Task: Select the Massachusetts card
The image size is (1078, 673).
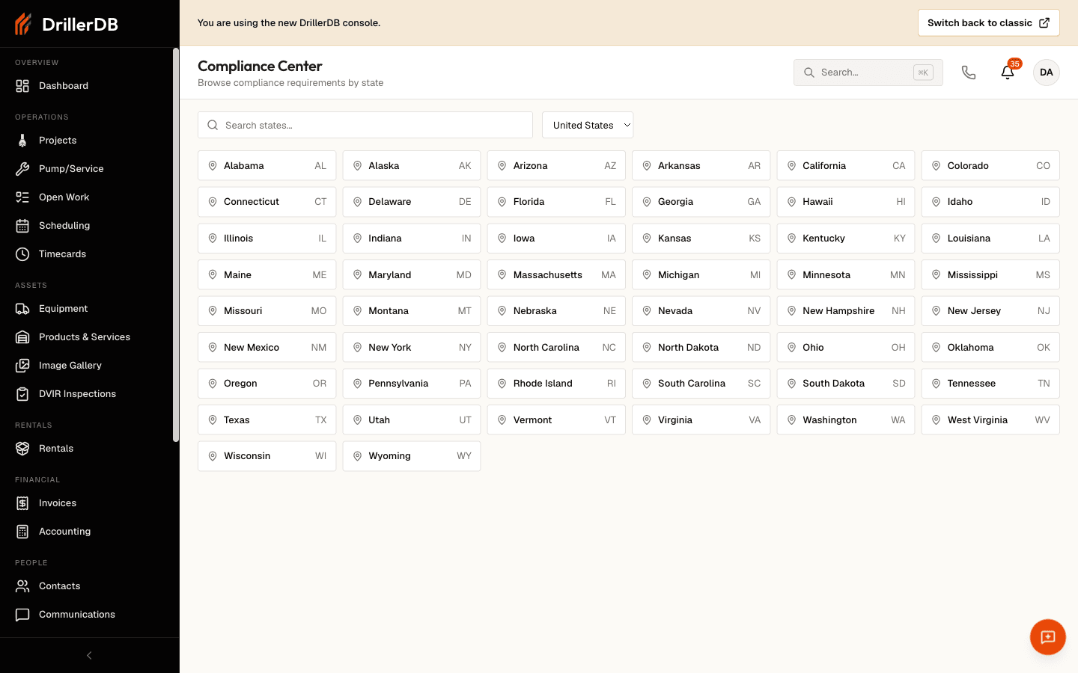Action: (556, 275)
